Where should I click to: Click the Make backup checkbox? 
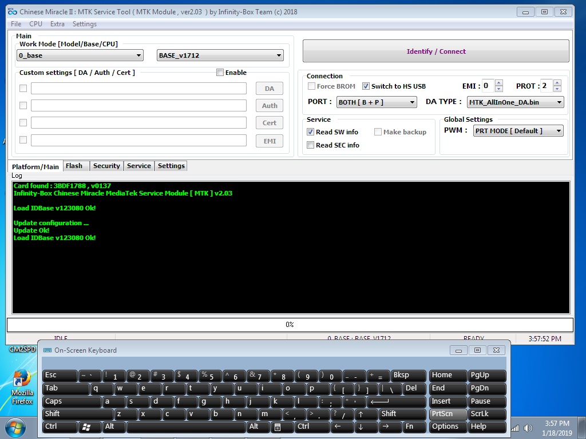tap(378, 132)
